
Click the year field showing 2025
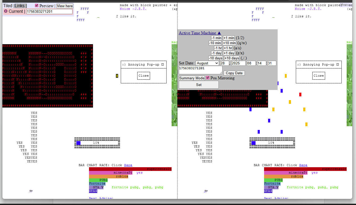click(x=238, y=63)
